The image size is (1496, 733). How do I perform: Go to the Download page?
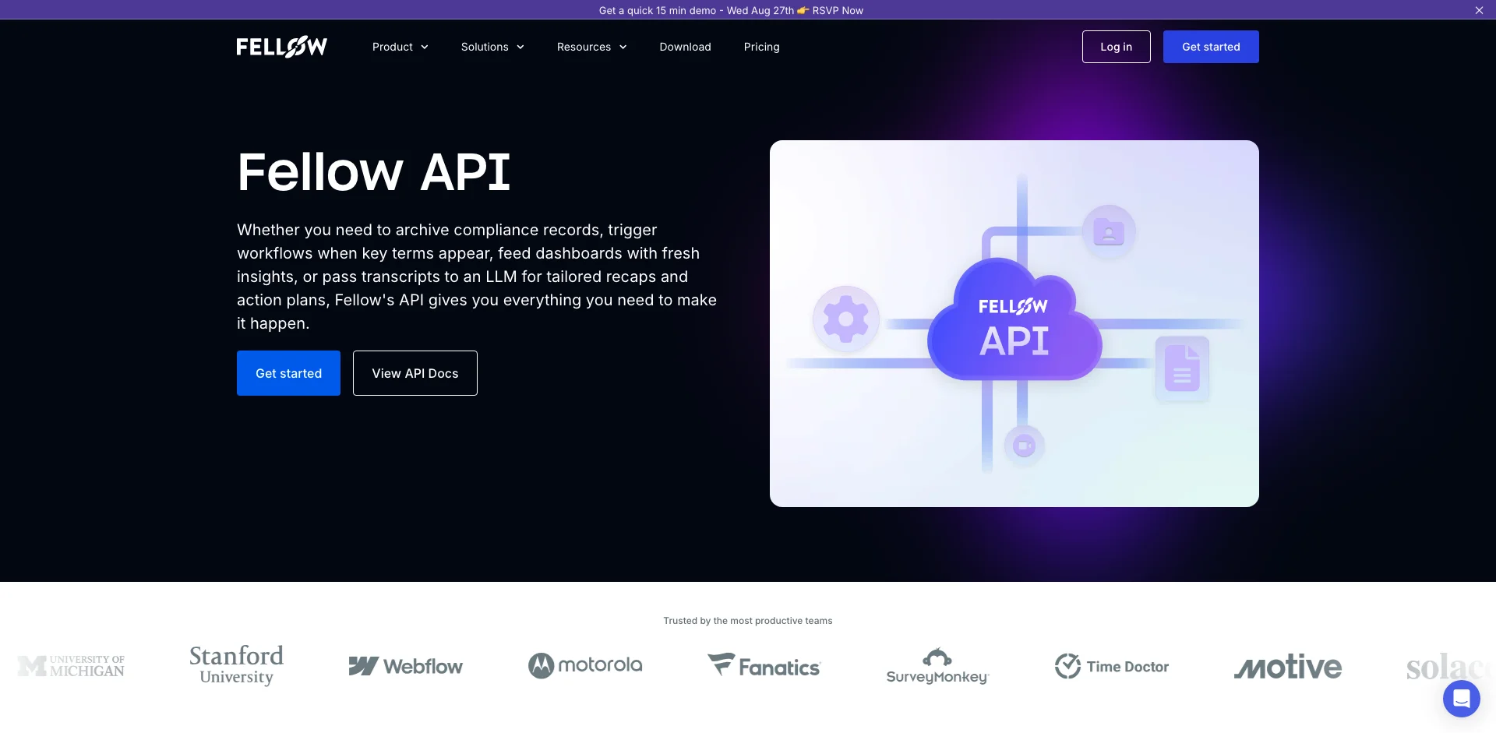(x=685, y=47)
